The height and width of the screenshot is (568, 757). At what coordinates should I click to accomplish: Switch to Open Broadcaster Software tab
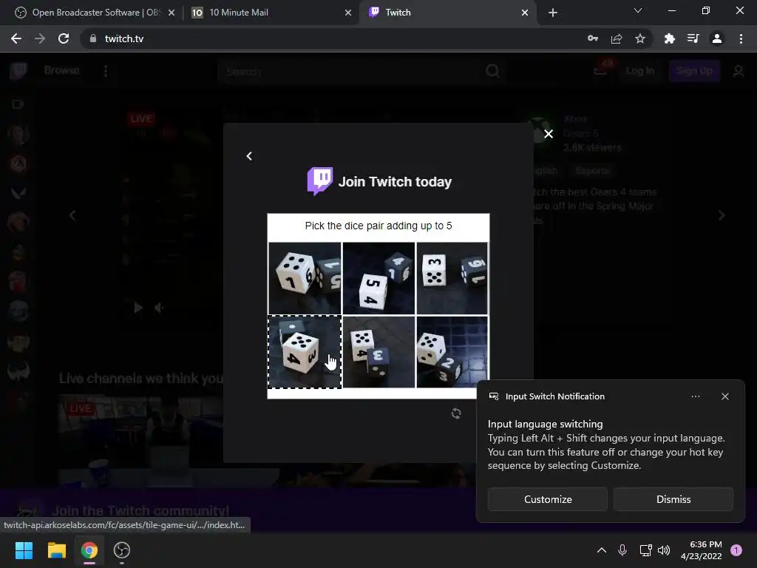(x=94, y=13)
